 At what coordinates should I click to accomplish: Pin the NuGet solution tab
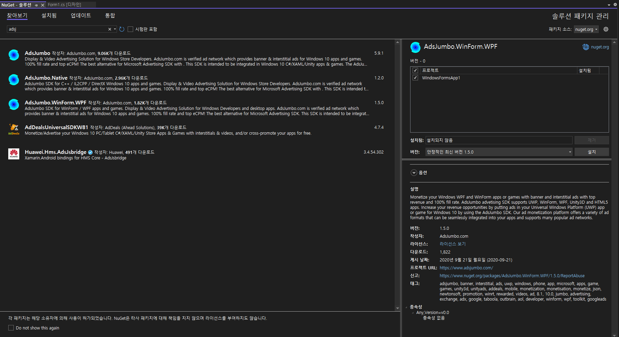click(x=36, y=5)
